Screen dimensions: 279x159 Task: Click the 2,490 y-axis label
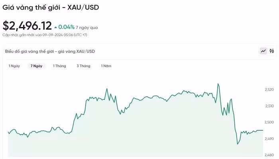[x=269, y=139]
